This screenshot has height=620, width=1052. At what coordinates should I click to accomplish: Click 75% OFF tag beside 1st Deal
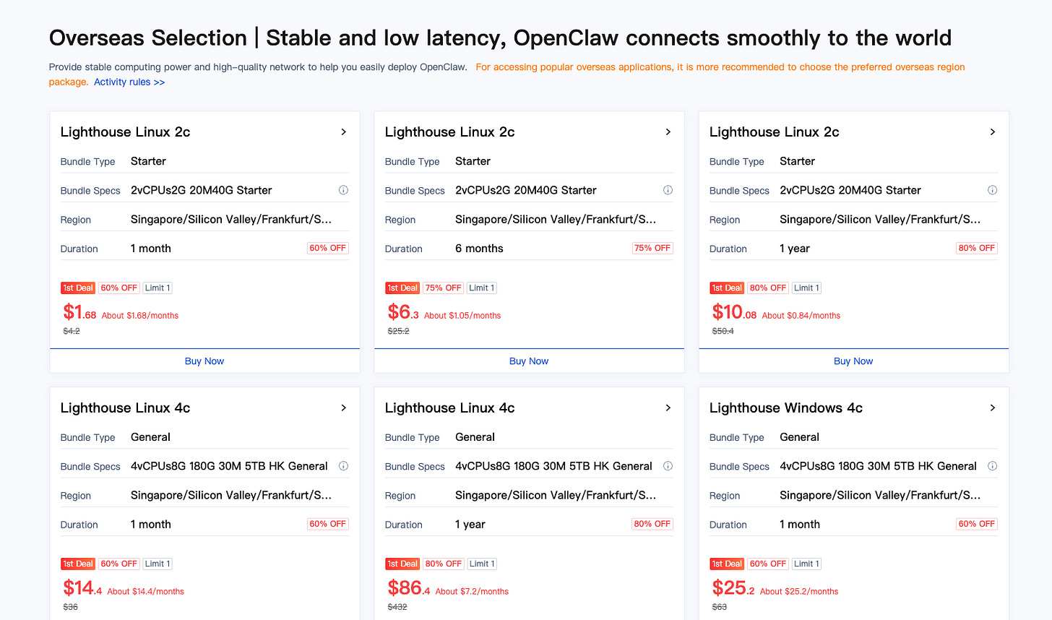tap(444, 288)
